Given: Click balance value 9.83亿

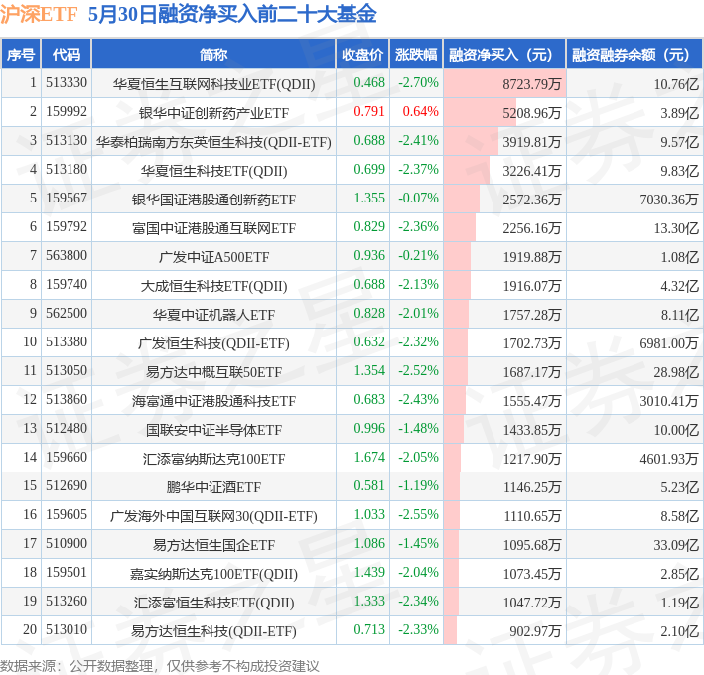Looking at the screenshot, I should pyautogui.click(x=679, y=171).
